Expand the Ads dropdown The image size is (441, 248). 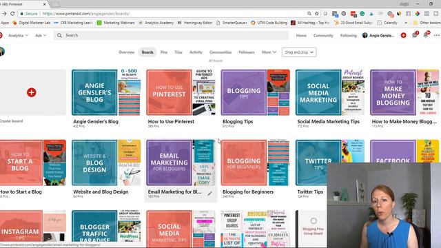tap(41, 35)
